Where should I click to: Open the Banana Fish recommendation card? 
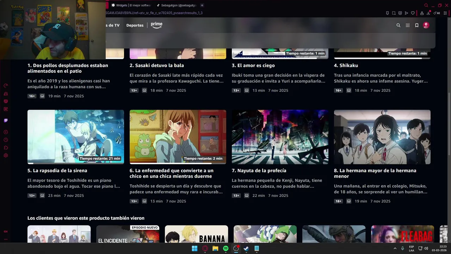tap(196, 234)
